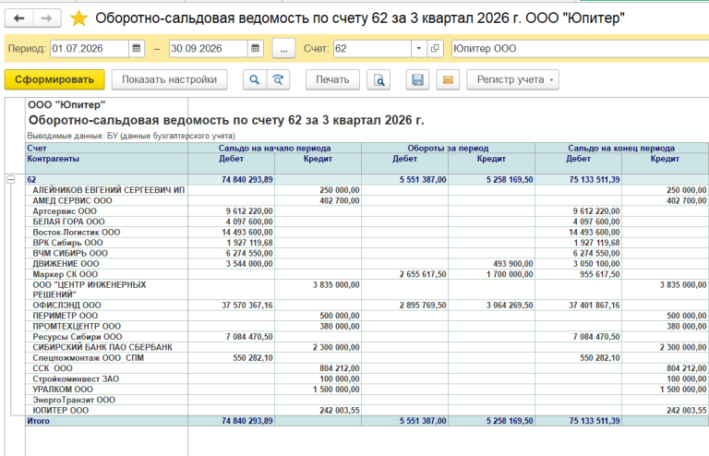
Task: Select row Стройкоминвест ЗАО
Action: 367,378
